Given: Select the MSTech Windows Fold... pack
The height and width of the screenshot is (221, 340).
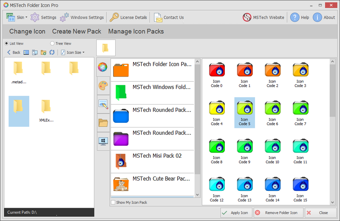Looking at the screenshot, I should click(x=153, y=93).
